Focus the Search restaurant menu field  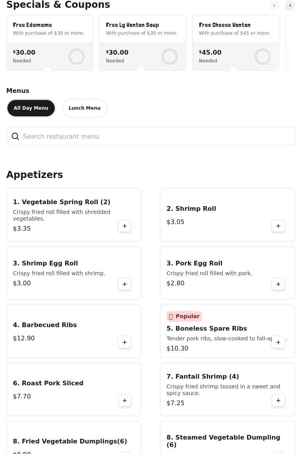(x=150, y=136)
